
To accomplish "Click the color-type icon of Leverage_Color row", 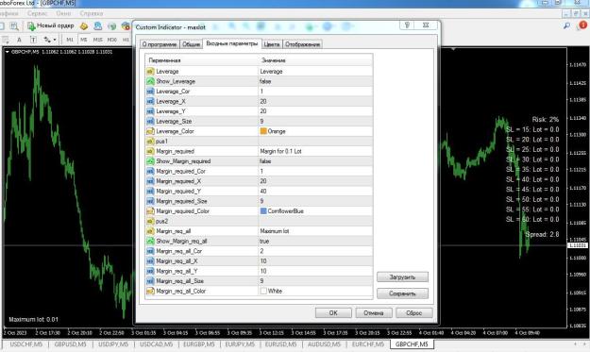I will (150, 131).
